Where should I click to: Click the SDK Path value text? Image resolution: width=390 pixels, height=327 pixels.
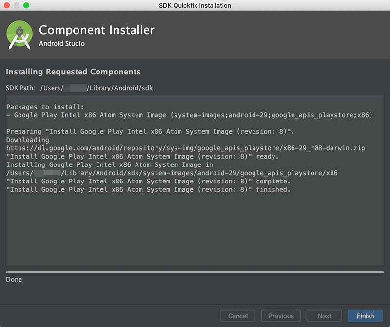[97, 88]
